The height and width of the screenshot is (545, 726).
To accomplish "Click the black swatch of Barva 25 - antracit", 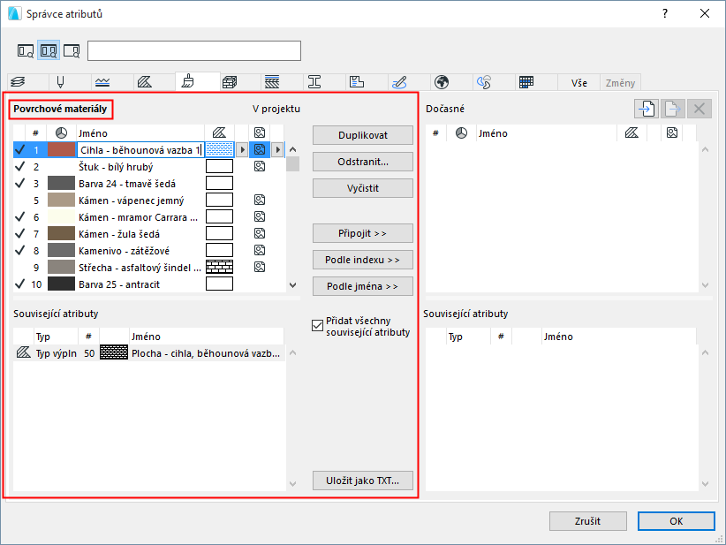I will click(x=61, y=284).
